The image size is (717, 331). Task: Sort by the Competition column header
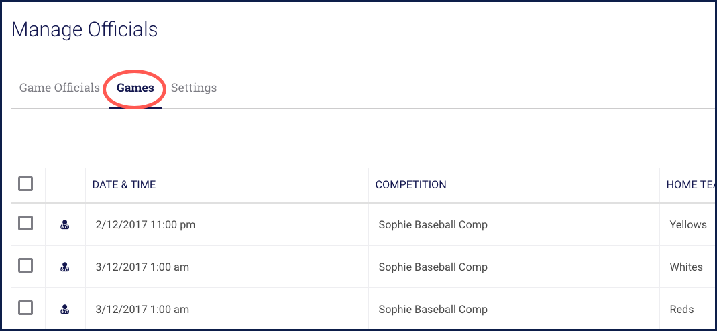tap(410, 185)
